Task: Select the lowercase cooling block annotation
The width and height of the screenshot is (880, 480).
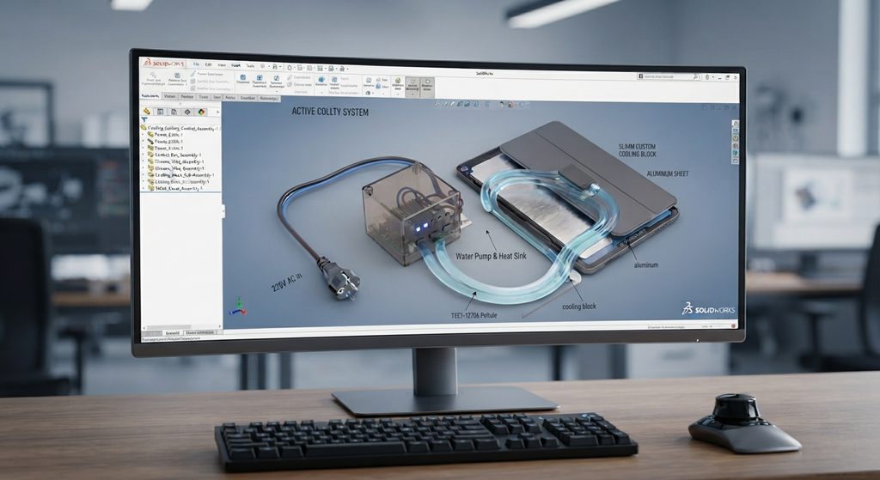Action: (579, 307)
